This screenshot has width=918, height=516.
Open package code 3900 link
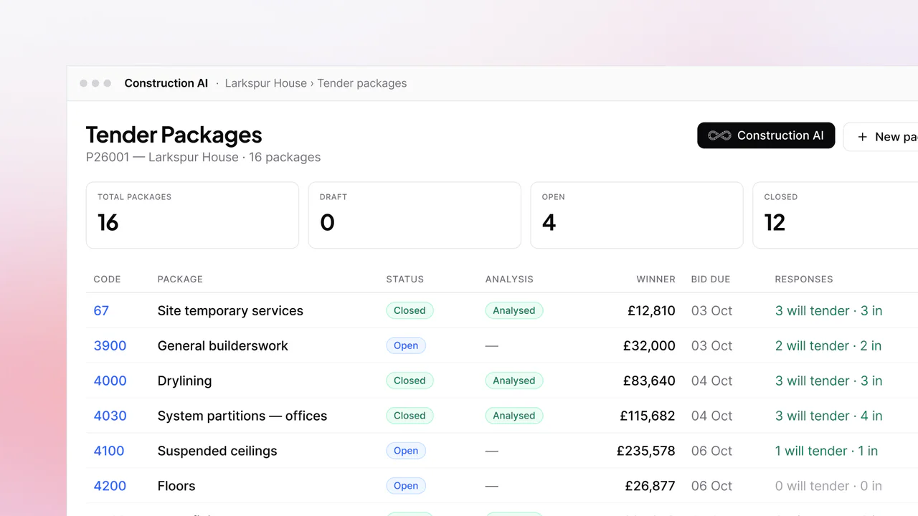110,345
